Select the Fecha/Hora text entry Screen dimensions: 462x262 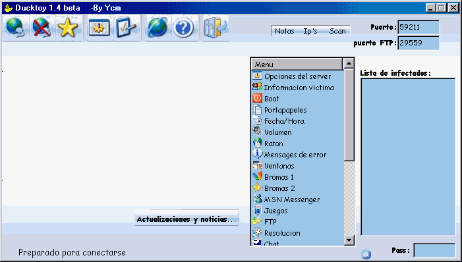tap(284, 121)
